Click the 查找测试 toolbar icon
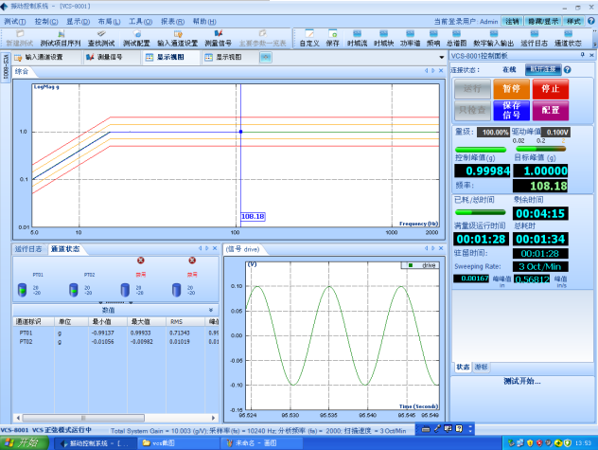 click(101, 39)
